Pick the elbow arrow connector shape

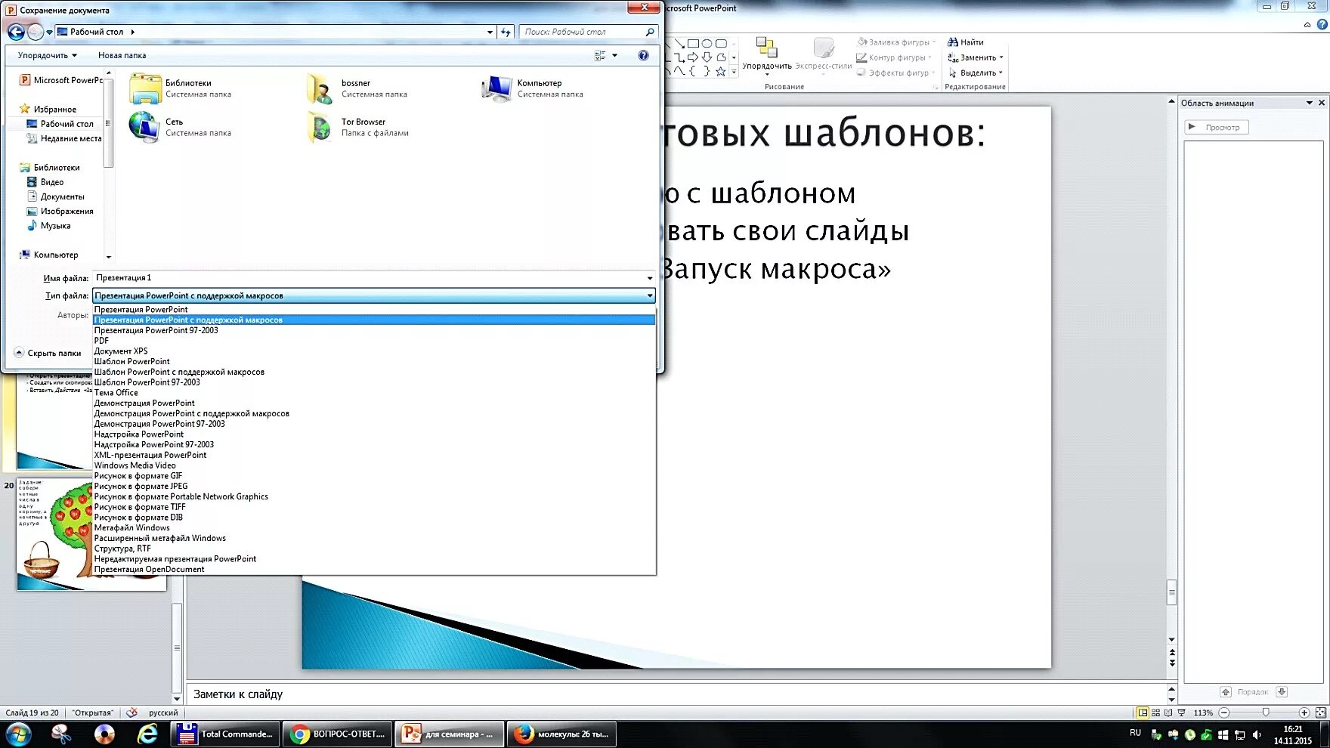(x=679, y=57)
